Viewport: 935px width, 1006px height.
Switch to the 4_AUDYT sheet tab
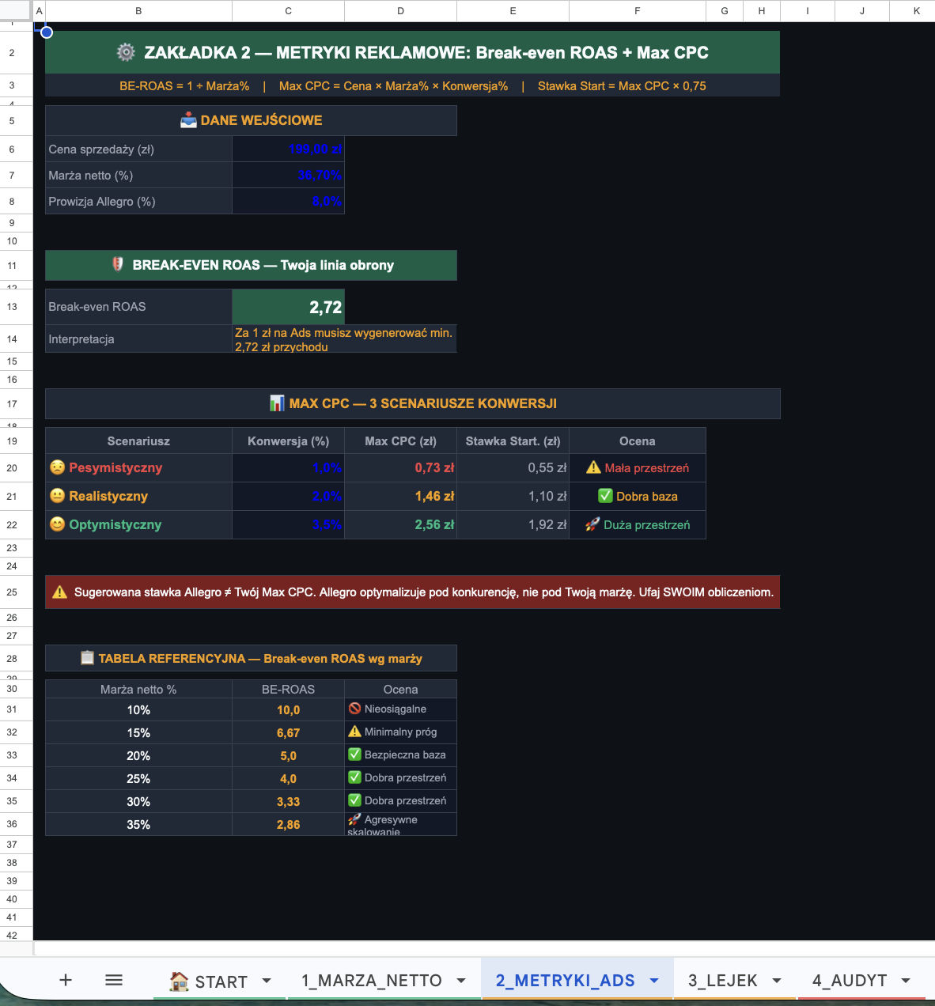pos(849,981)
